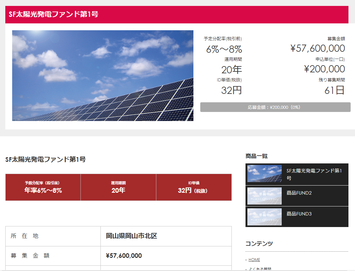355x271 pixels.
Task: Click the 商品一覧 sidebar heading
Action: tap(256, 156)
